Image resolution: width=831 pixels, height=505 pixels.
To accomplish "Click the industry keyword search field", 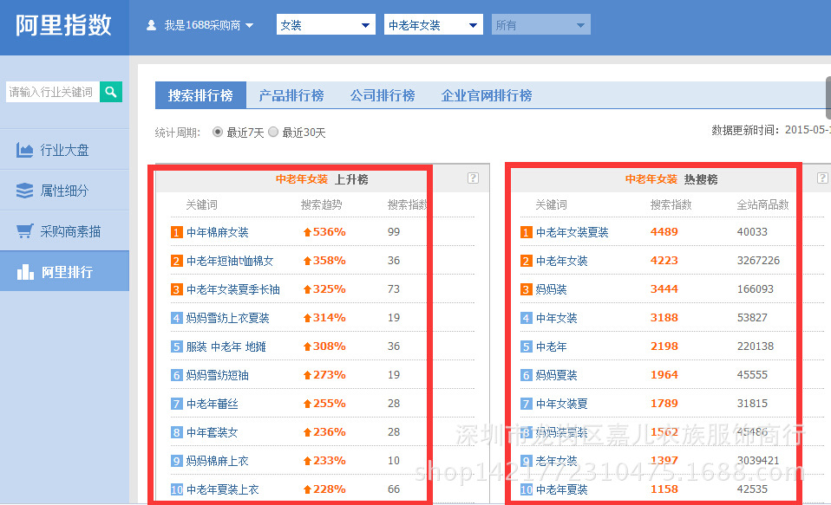I will click(52, 91).
